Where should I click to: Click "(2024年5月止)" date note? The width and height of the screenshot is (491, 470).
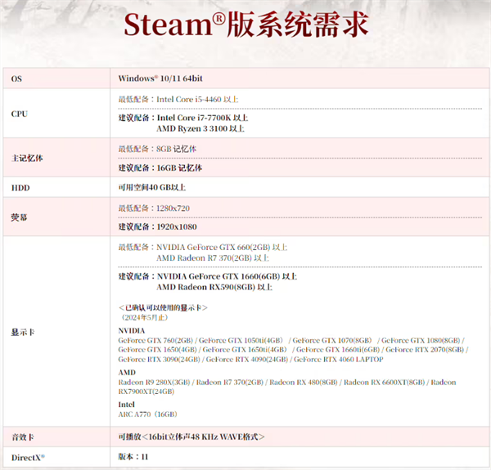[144, 317]
